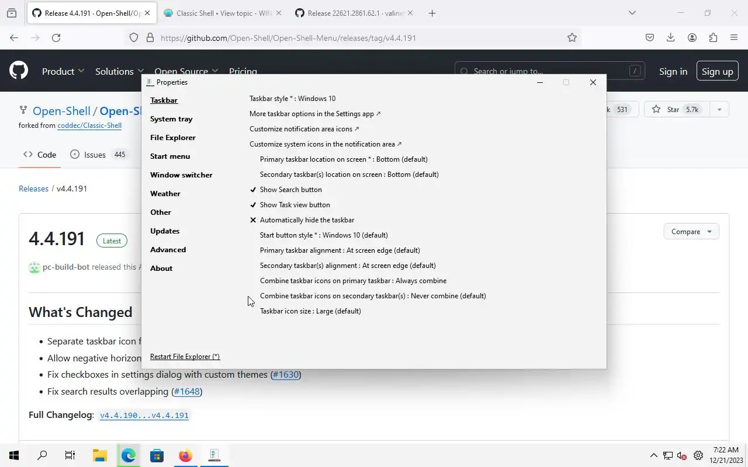Change Taskbar style setting
748x467 pixels.
(293, 99)
